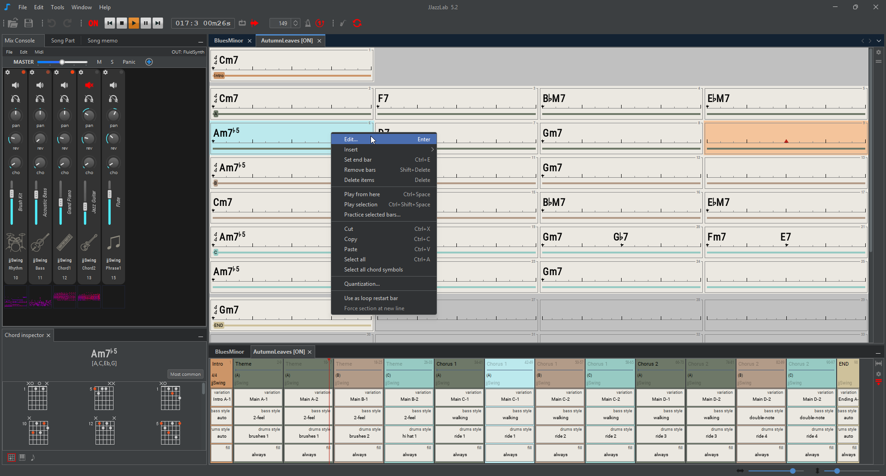Click the add channel plus icon

coord(149,62)
